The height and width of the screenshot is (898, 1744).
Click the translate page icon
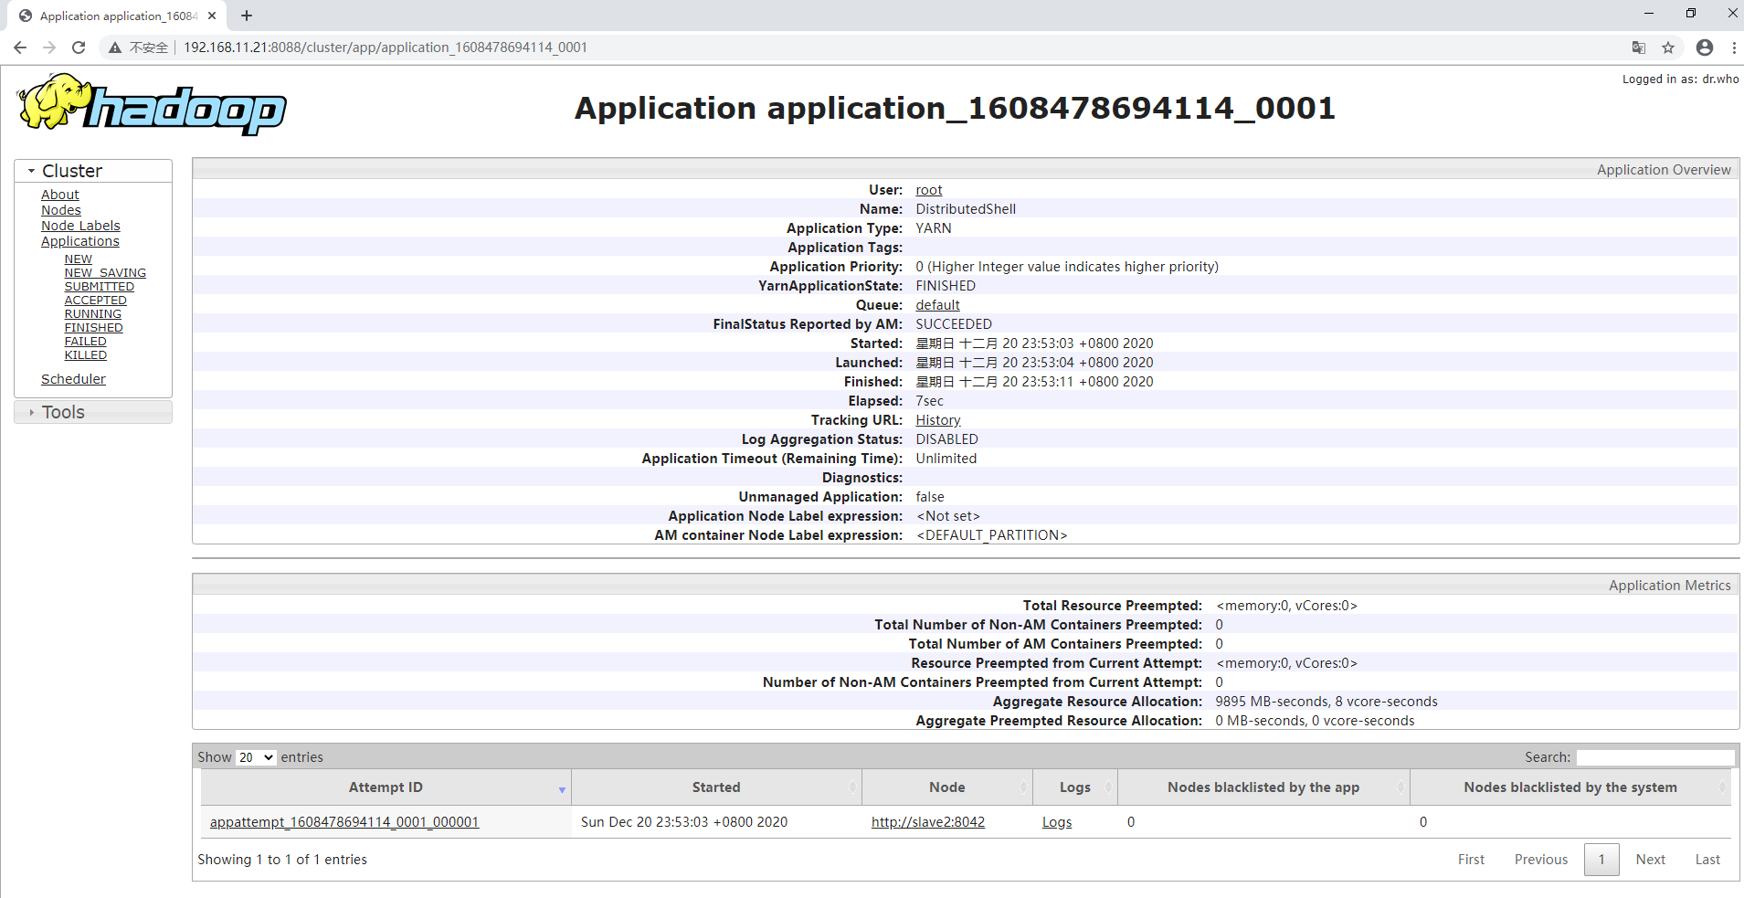1636,48
